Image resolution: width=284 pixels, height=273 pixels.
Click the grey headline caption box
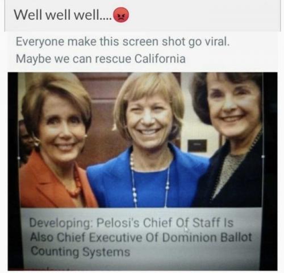(141, 238)
